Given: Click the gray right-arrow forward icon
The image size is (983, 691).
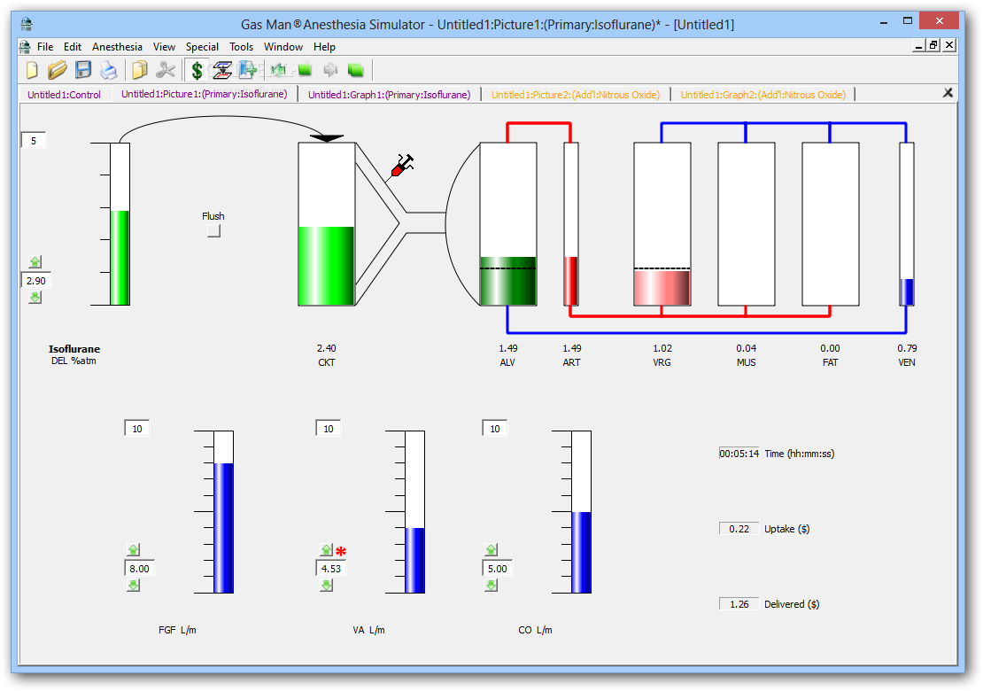Looking at the screenshot, I should click(329, 70).
